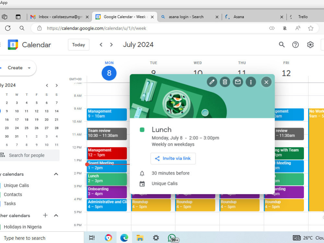Screen dimensions: 324x243
Task: Open Edge workspaces icon
Action: pyautogui.click(x=5, y=17)
